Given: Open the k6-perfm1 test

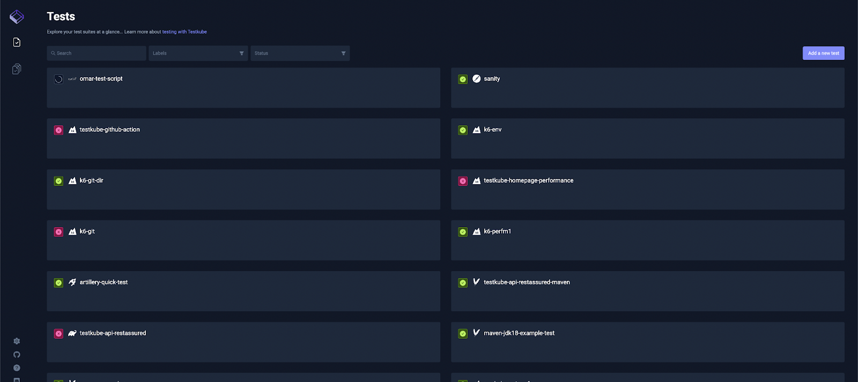Looking at the screenshot, I should [647, 240].
